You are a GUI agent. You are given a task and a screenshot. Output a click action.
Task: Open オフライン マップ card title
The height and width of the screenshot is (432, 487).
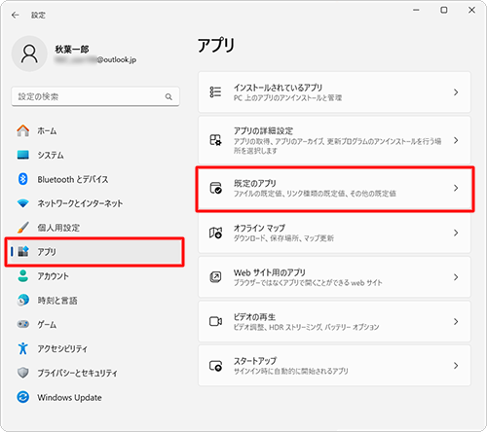[x=259, y=228]
